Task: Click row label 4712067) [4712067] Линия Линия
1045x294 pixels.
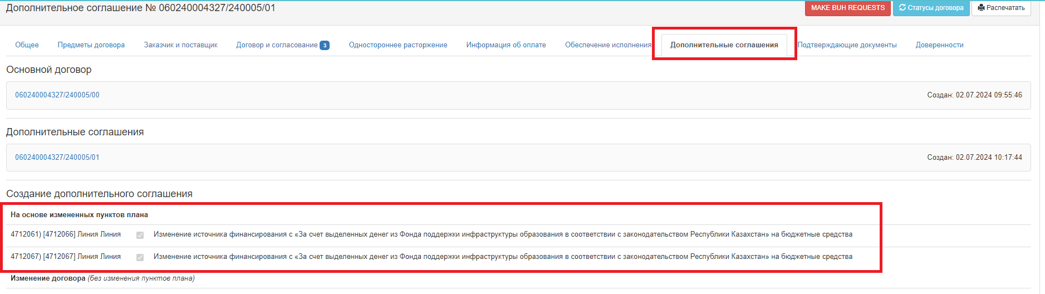Action: point(66,257)
